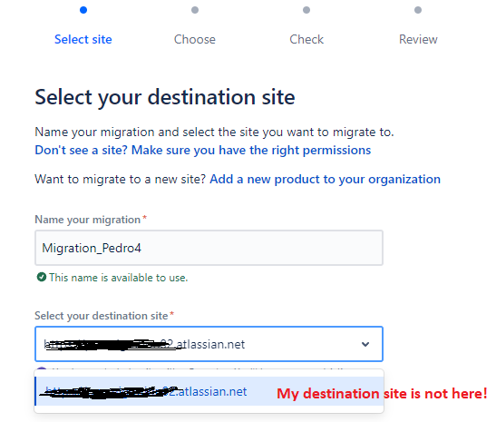This screenshot has height=422, width=496.
Task: Click the gray Choose step dot
Action: (195, 10)
